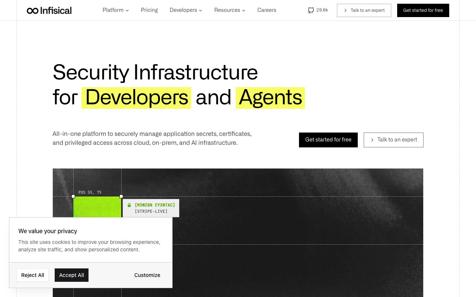
Task: Open the Careers page
Action: [267, 10]
